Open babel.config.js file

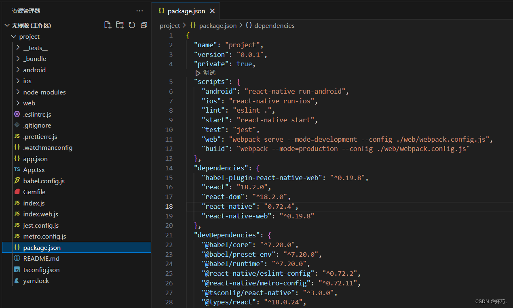(44, 181)
